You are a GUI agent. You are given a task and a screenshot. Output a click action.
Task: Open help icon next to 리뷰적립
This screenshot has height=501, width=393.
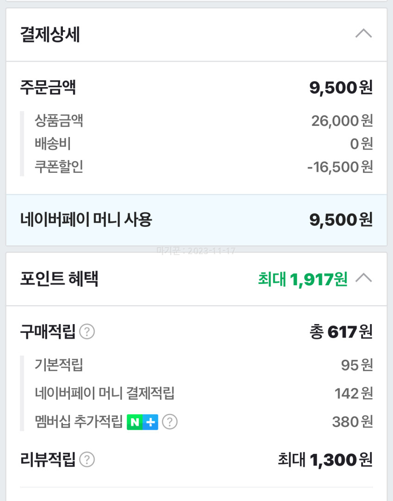pos(87,460)
